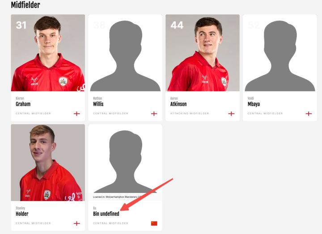322x234 pixels.
Task: Open the Holder player name link
Action: [x=22, y=214]
